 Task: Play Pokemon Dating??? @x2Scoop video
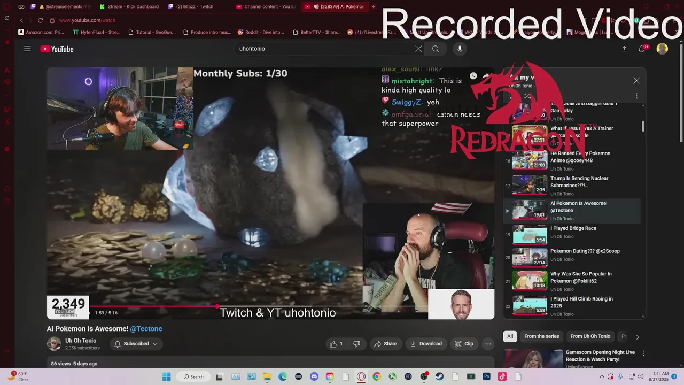tap(572, 257)
